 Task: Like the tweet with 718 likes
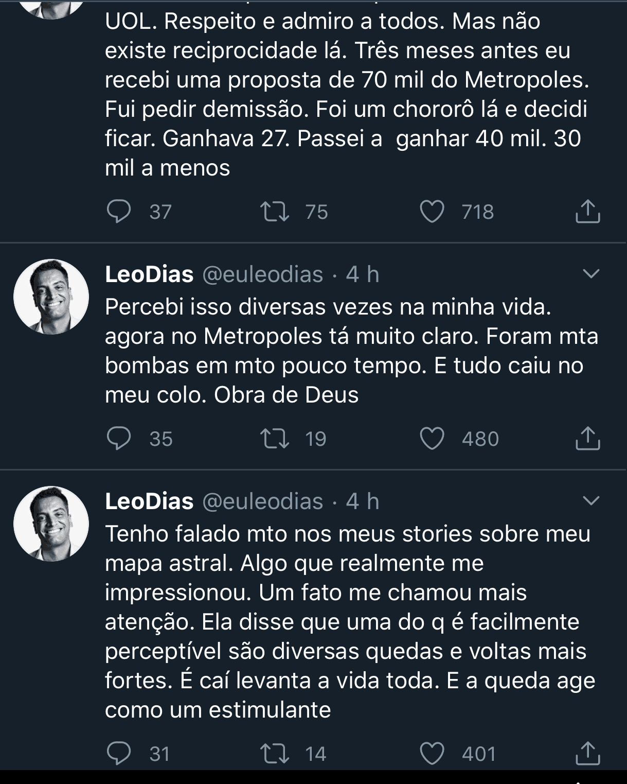432,212
